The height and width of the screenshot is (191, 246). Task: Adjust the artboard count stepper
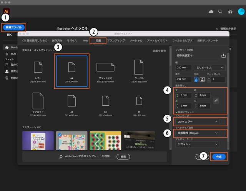(209, 79)
